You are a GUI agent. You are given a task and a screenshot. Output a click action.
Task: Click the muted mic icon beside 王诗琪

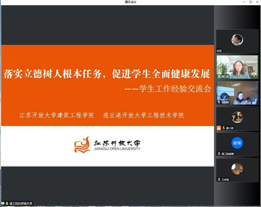coord(219,179)
